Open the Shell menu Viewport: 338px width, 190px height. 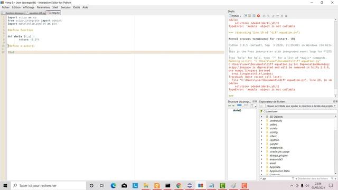pos(55,7)
